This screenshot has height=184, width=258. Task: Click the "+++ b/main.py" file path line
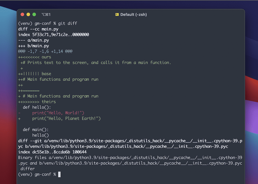coord(33,46)
